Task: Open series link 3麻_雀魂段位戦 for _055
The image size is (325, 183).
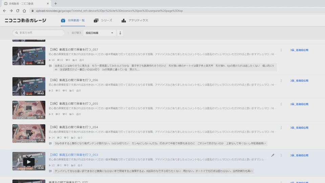Action: (x=299, y=104)
